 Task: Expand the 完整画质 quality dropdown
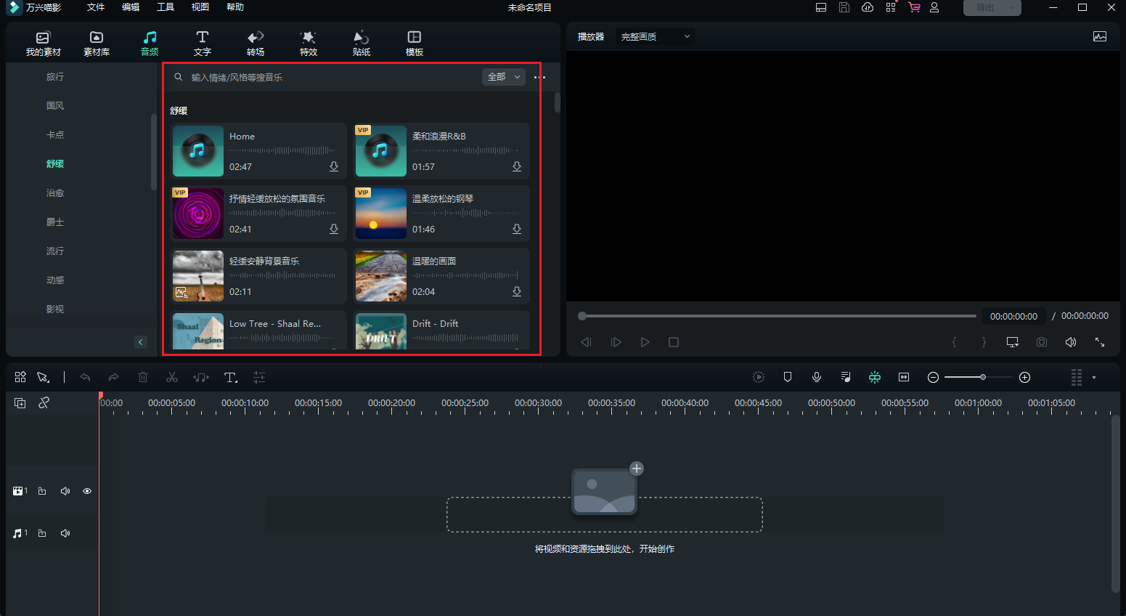click(x=655, y=36)
